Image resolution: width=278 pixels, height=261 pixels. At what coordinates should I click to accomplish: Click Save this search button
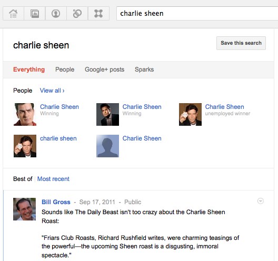coord(241,43)
